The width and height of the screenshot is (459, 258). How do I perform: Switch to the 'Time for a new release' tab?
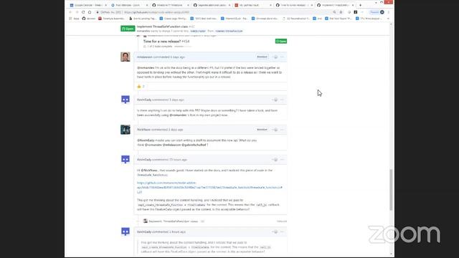click(x=293, y=5)
